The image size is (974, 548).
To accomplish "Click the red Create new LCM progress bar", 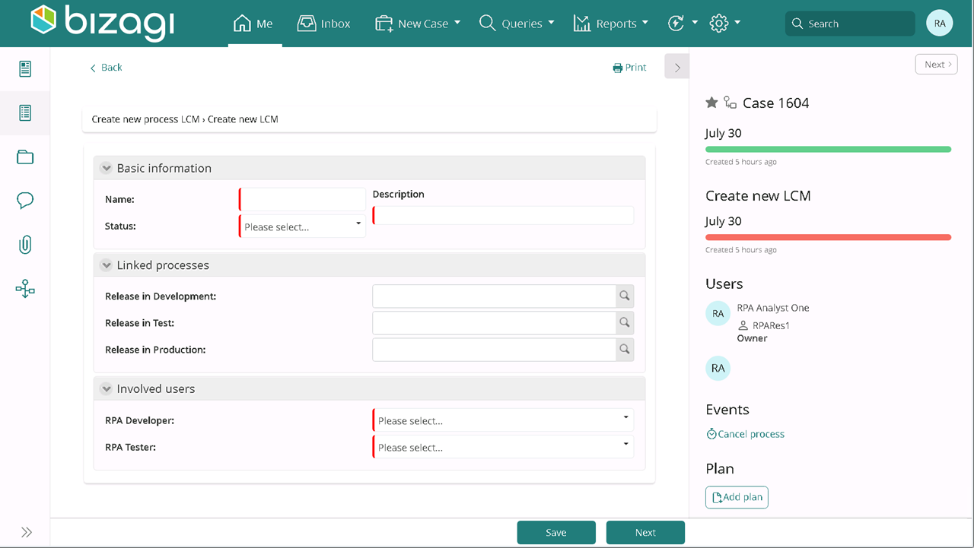I will [828, 237].
